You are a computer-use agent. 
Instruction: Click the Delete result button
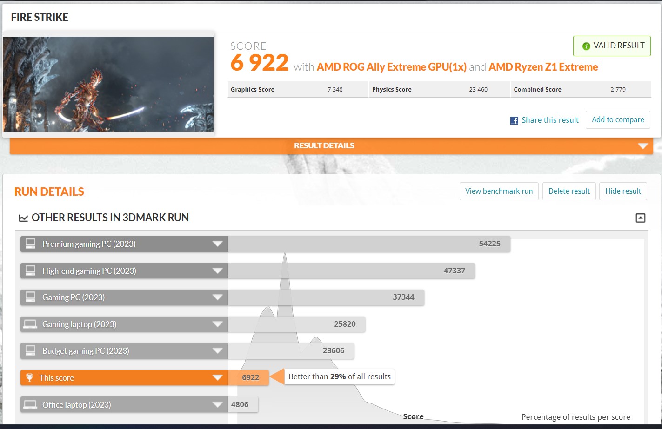tap(569, 191)
